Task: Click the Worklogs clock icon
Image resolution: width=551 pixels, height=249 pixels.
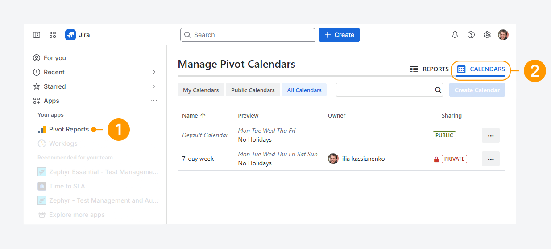Action: click(41, 143)
